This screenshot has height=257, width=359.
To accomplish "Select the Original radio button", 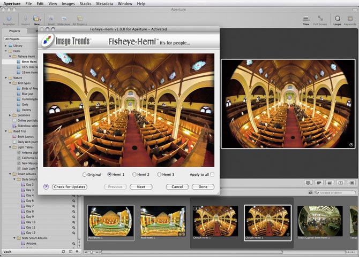I will pyautogui.click(x=85, y=175).
